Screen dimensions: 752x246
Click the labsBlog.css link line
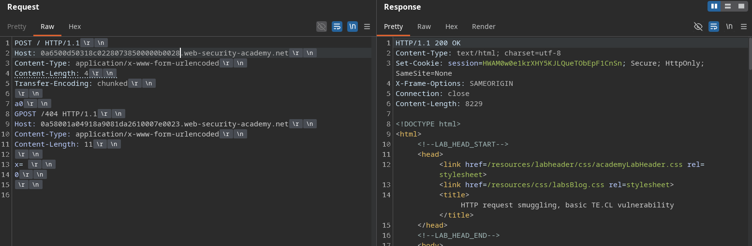(556, 185)
